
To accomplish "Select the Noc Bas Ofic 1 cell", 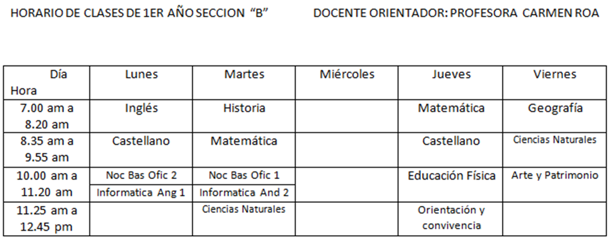I will [x=244, y=176].
